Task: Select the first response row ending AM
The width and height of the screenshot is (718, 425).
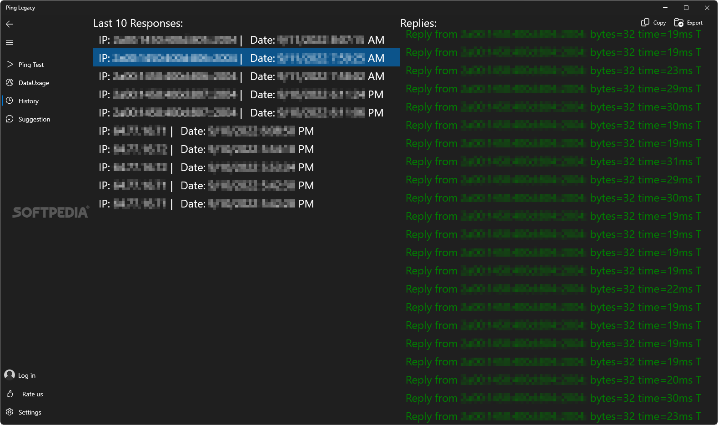Action: point(246,40)
